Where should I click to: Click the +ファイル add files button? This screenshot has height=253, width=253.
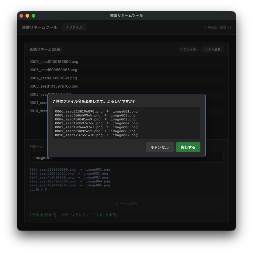[x=74, y=27]
